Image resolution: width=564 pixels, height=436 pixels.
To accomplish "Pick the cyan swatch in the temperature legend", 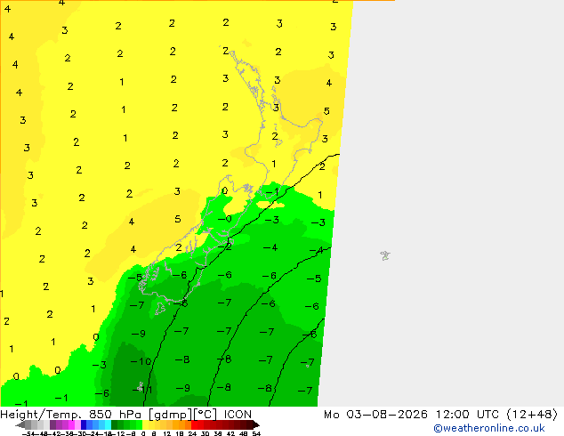I will (108, 424).
